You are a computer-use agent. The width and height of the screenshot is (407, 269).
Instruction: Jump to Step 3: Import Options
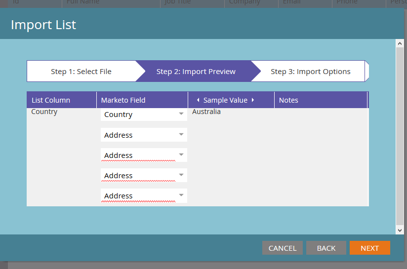[310, 72]
